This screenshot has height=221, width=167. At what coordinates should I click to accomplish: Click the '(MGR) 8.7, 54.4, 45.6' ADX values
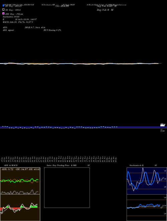[35, 27]
